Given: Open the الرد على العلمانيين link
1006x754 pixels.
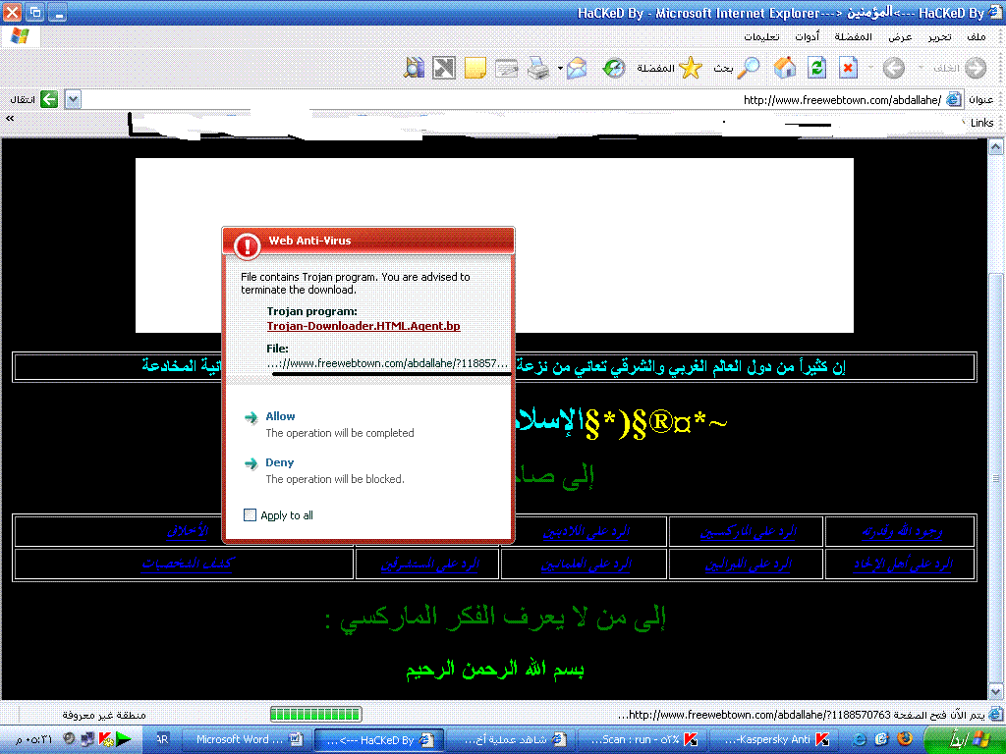Looking at the screenshot, I should click(x=587, y=565).
